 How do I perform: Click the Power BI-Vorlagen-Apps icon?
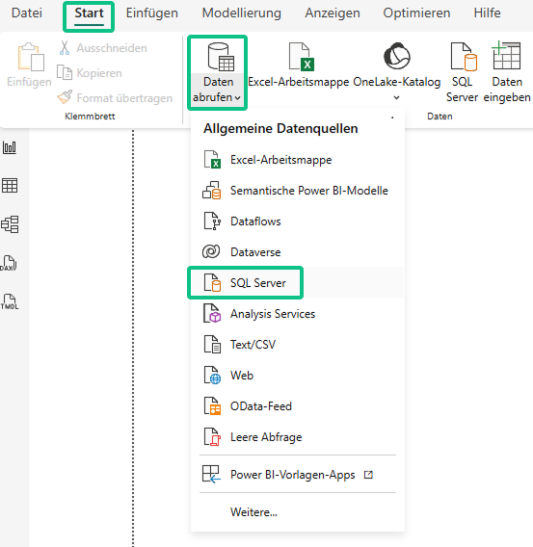point(211,475)
